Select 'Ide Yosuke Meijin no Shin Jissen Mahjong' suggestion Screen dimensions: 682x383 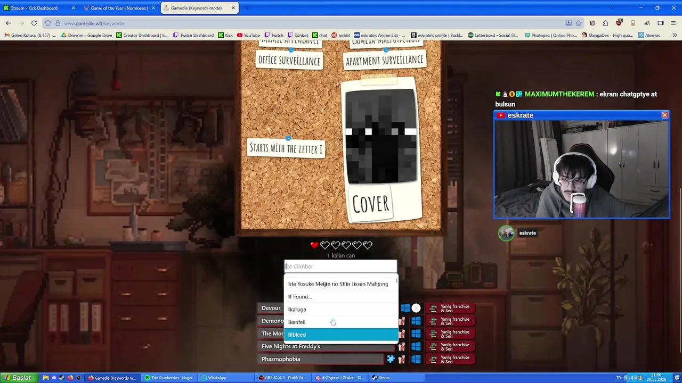pyautogui.click(x=340, y=284)
